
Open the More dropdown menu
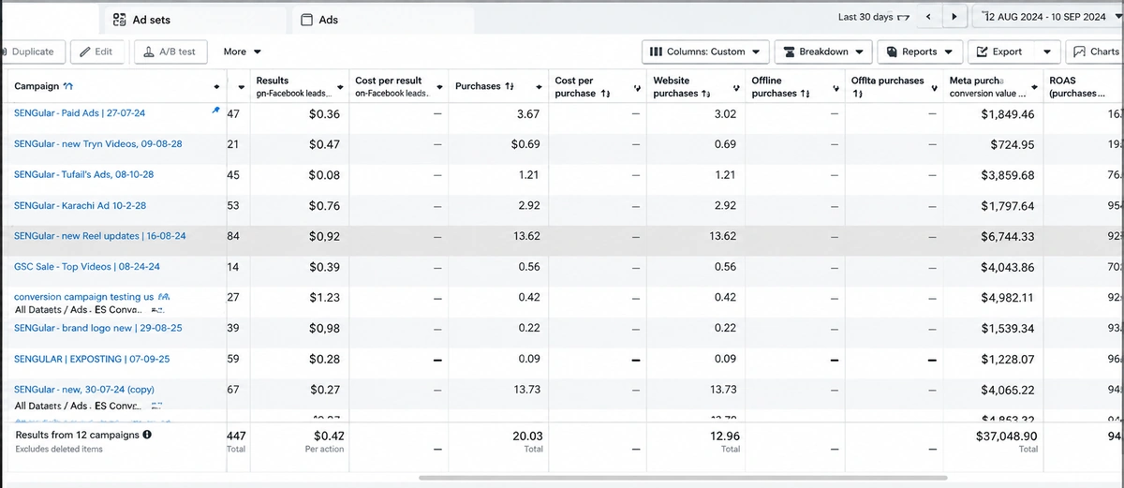pos(243,52)
